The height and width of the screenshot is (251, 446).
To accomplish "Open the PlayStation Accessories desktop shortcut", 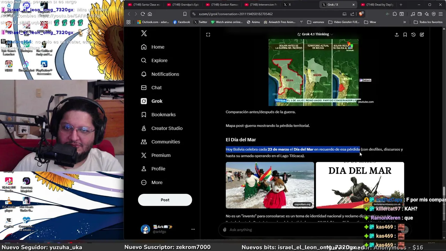I will coord(44,68).
